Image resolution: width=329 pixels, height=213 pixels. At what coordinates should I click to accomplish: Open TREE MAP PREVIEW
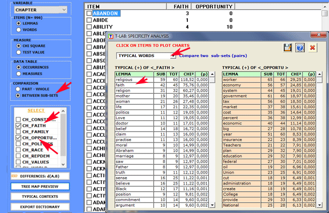40,187
